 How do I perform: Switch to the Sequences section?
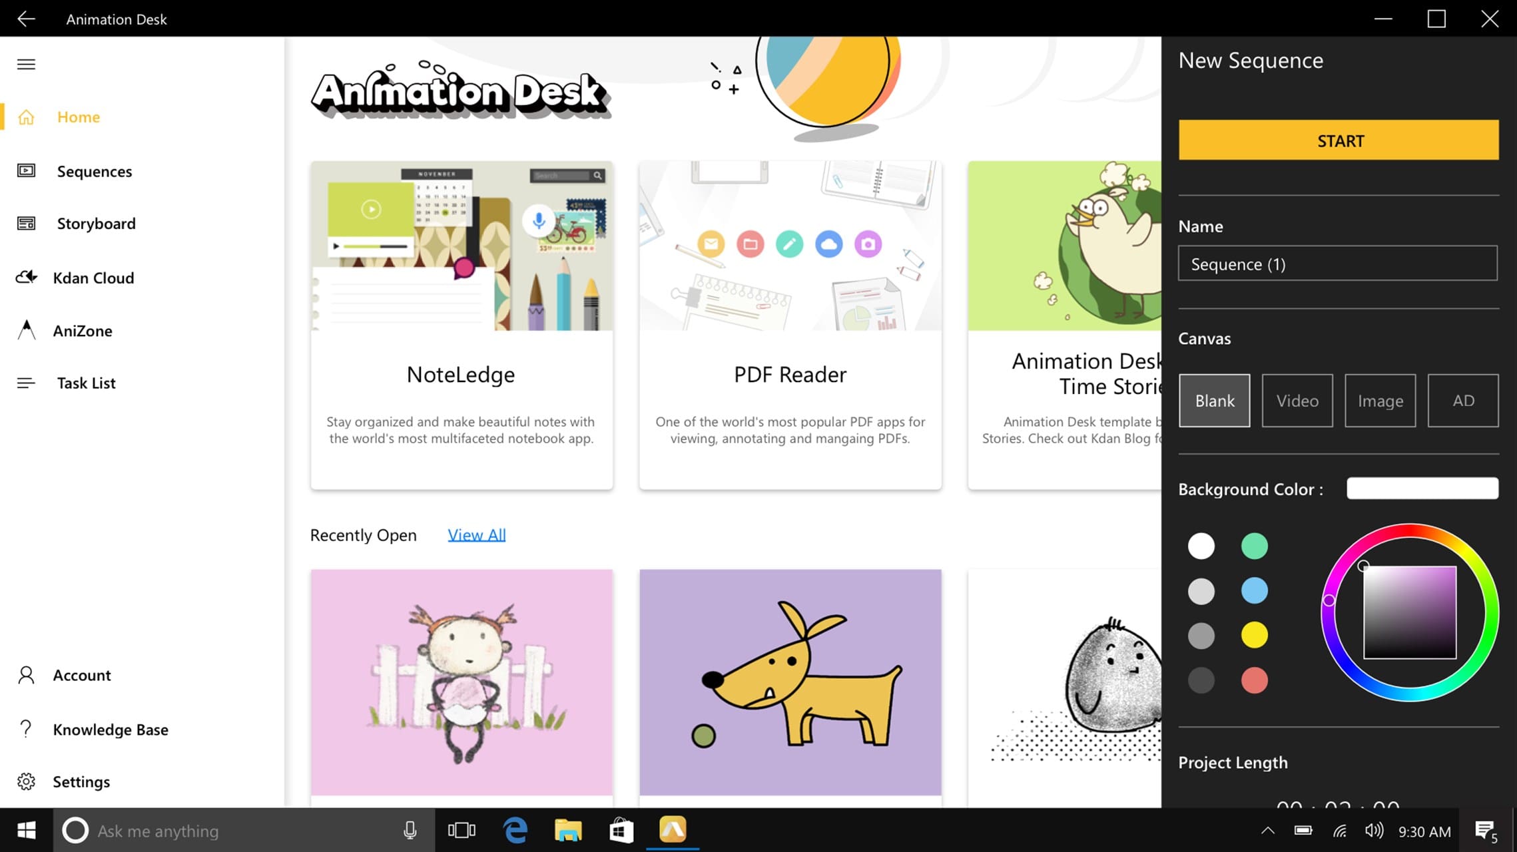coord(94,171)
